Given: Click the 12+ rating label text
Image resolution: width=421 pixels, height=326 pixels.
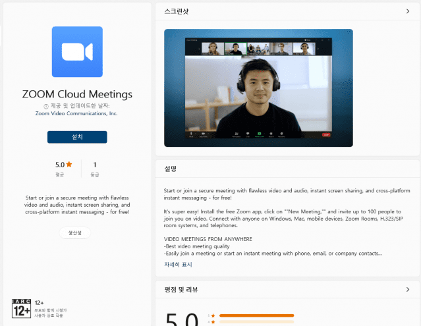Looking at the screenshot, I should [39, 303].
